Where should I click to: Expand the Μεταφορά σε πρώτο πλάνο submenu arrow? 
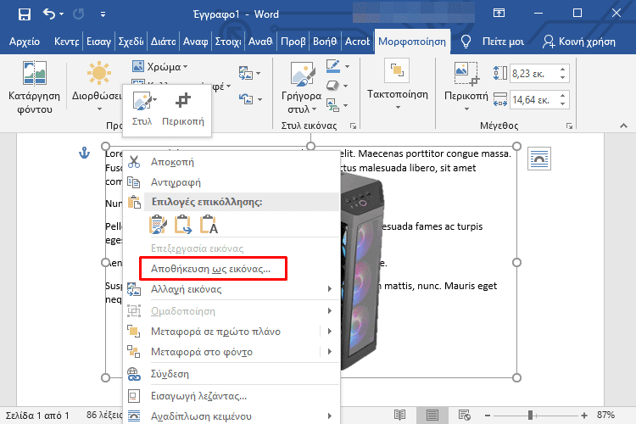point(330,332)
